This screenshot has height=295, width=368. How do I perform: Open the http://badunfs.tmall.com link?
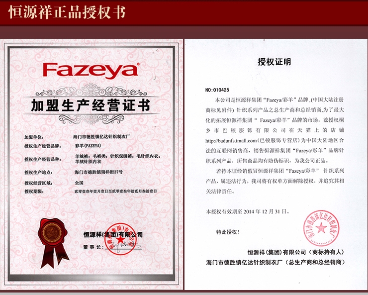231,141
